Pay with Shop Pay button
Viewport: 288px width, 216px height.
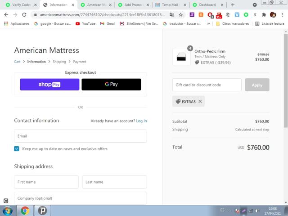(49, 85)
